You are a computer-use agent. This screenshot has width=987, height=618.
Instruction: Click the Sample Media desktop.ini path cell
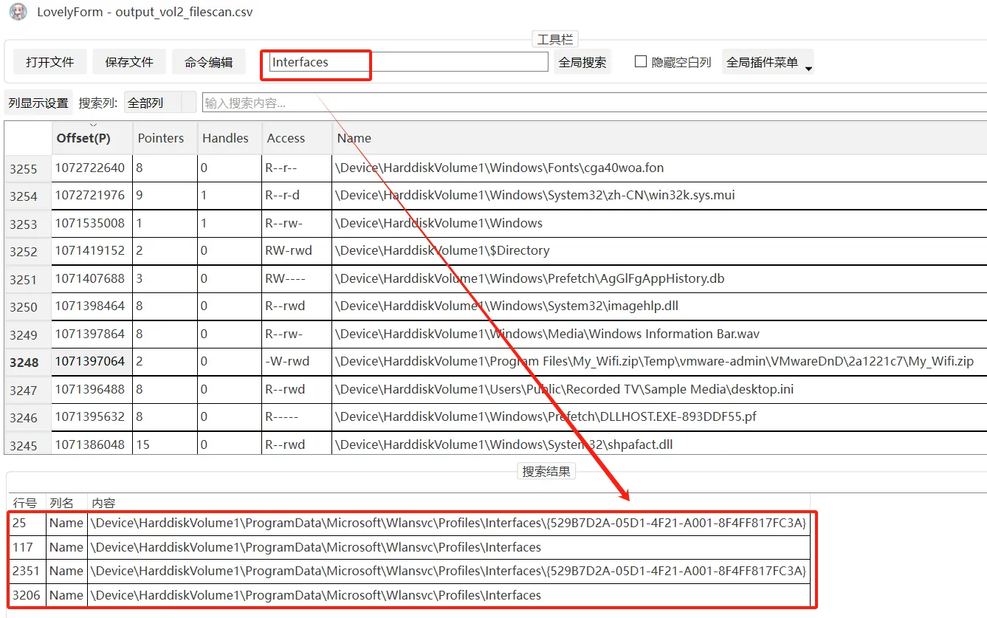tap(659, 389)
